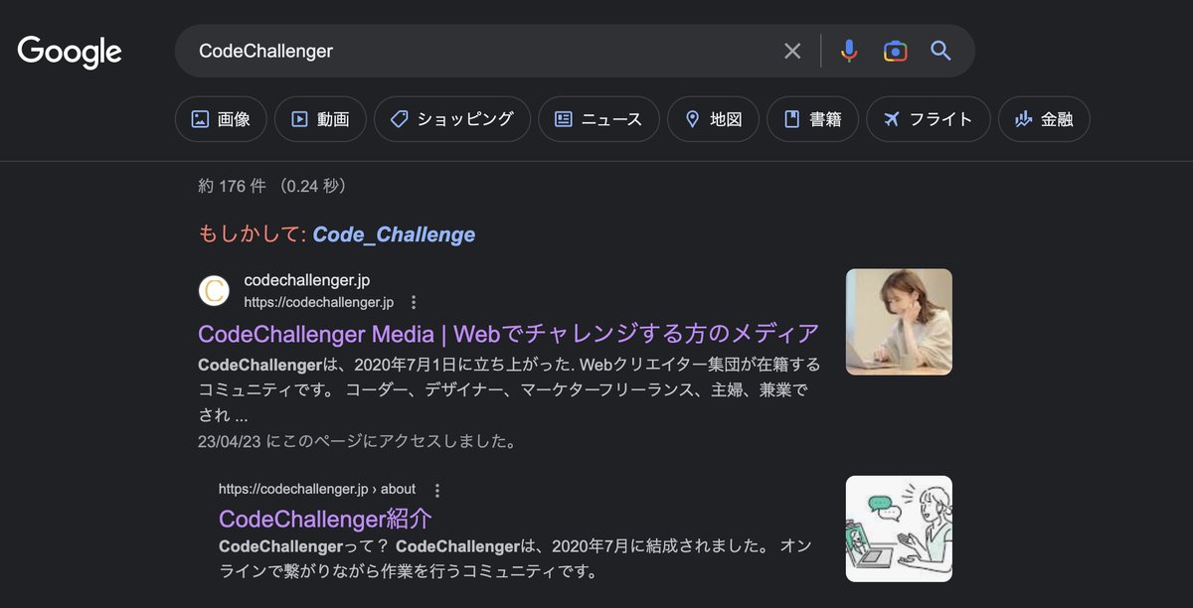
Task: Open the three-dot menu beside codechallenger.jp
Action: coord(413,301)
